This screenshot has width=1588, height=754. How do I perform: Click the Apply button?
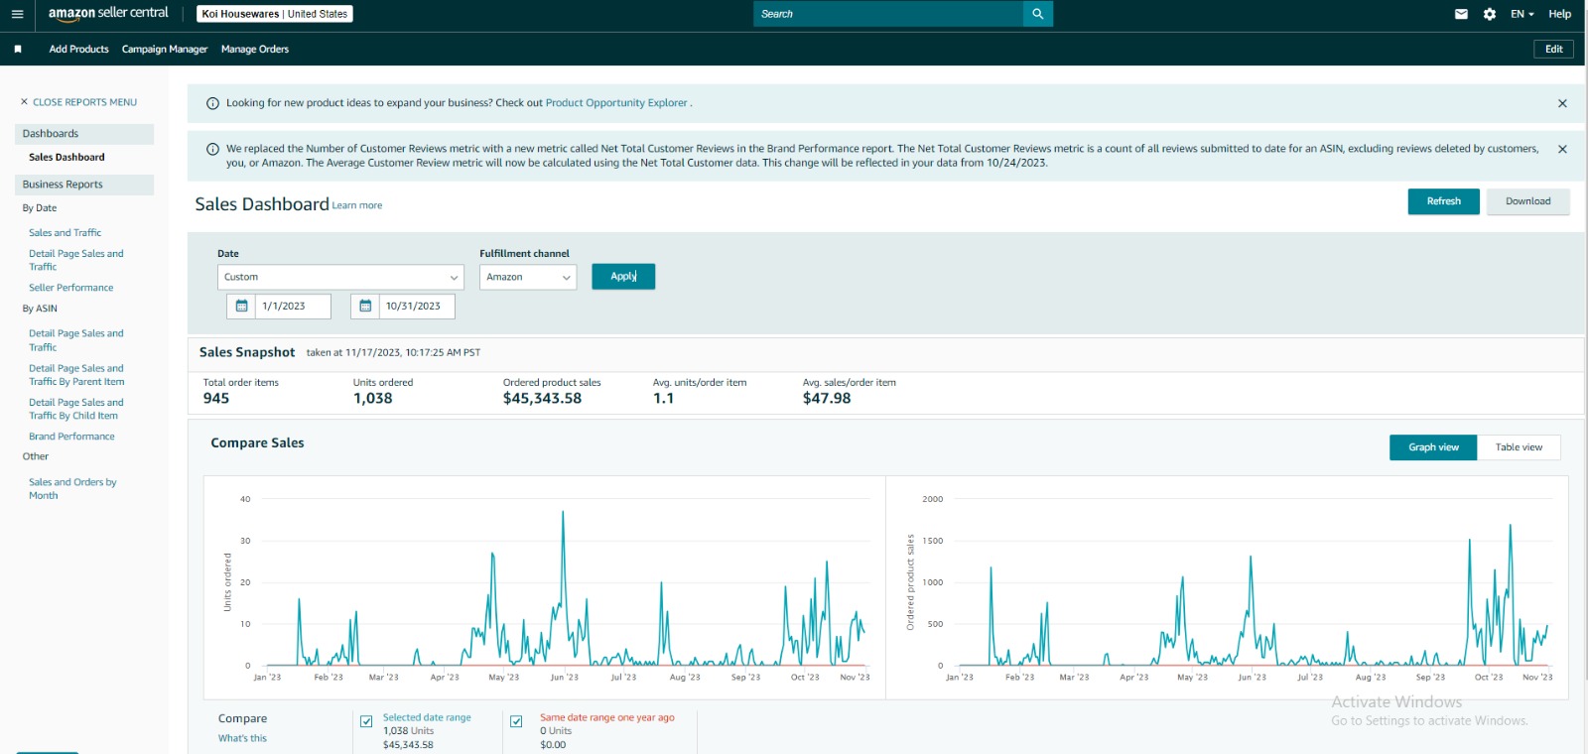tap(623, 277)
